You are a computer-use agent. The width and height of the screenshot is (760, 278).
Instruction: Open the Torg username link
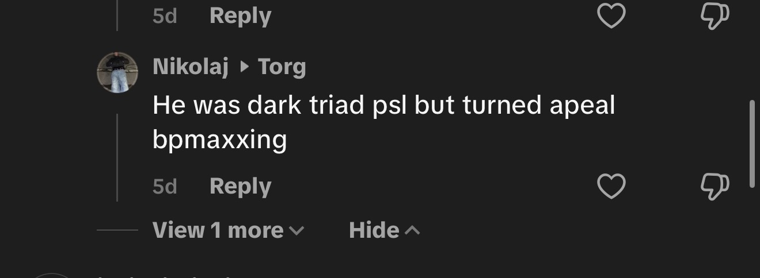pos(282,67)
